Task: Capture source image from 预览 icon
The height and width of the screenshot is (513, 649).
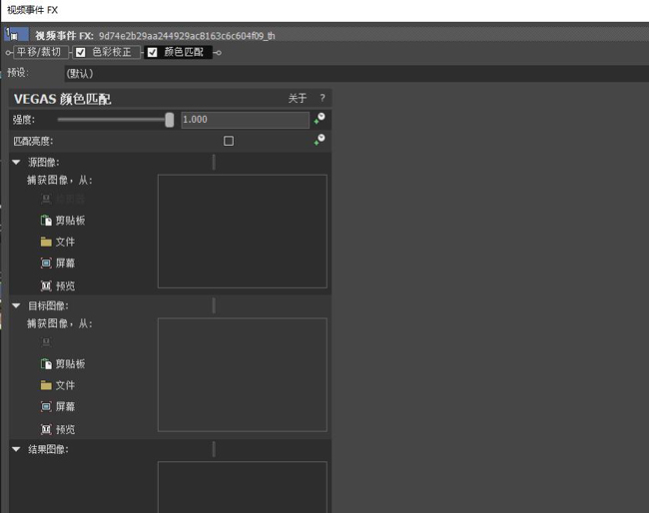Action: point(46,285)
